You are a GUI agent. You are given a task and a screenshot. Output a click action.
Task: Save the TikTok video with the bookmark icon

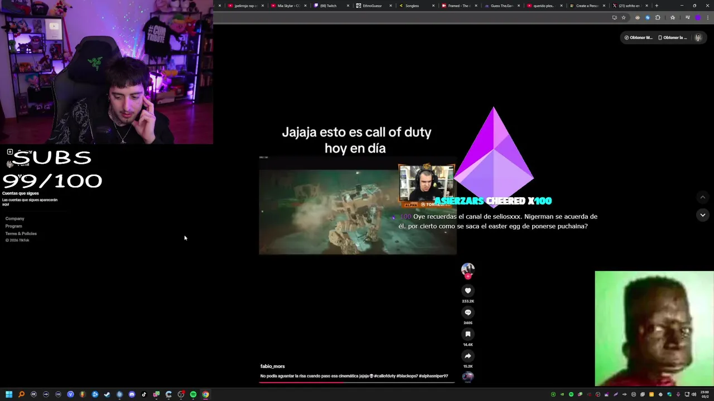click(x=468, y=334)
